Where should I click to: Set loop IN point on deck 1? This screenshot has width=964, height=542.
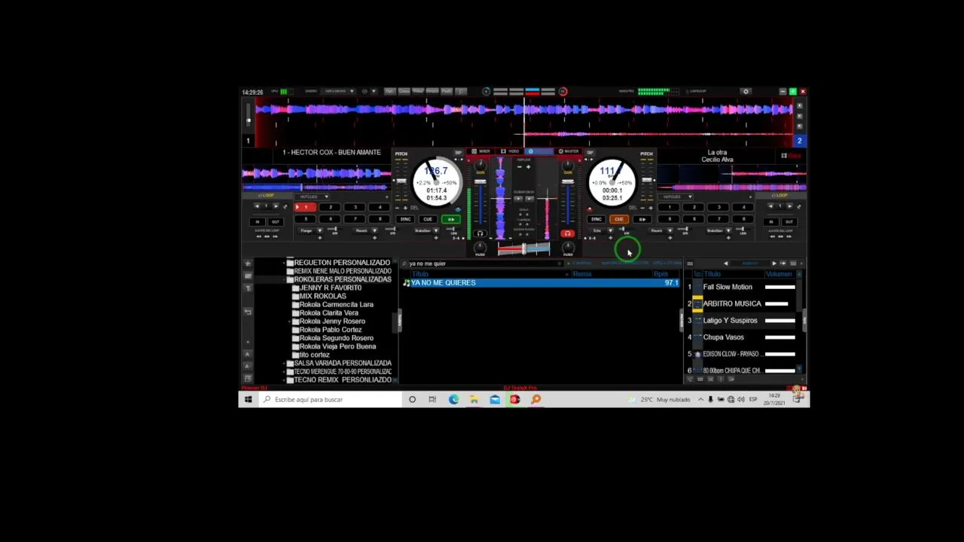(257, 222)
